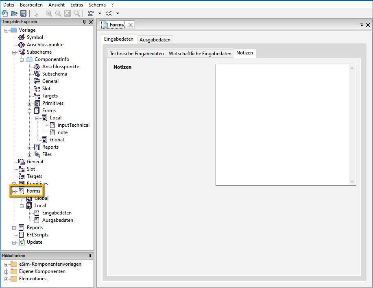This screenshot has height=288, width=373.
Task: Select the pointer arrow tool
Action: coord(36,13)
